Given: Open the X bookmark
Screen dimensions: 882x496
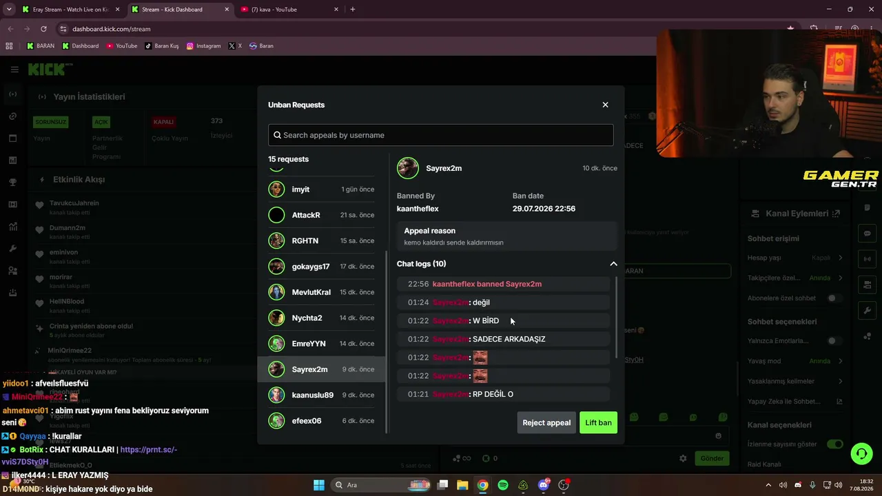Looking at the screenshot, I should click(x=235, y=46).
